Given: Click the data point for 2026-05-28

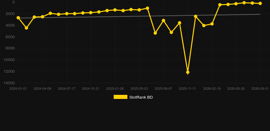Looking at the screenshot, I should [236, 4].
